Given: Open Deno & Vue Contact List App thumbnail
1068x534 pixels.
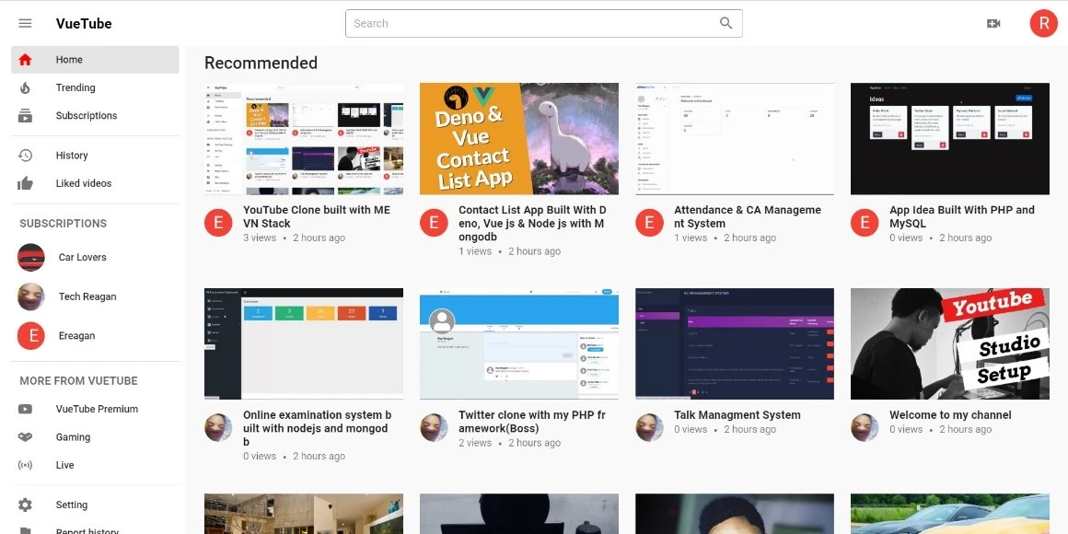Looking at the screenshot, I should click(519, 139).
